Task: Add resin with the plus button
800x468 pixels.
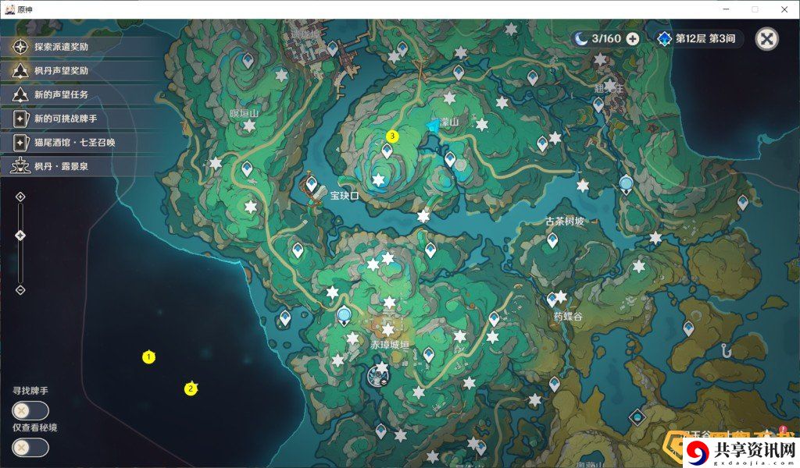Action: pyautogui.click(x=633, y=39)
